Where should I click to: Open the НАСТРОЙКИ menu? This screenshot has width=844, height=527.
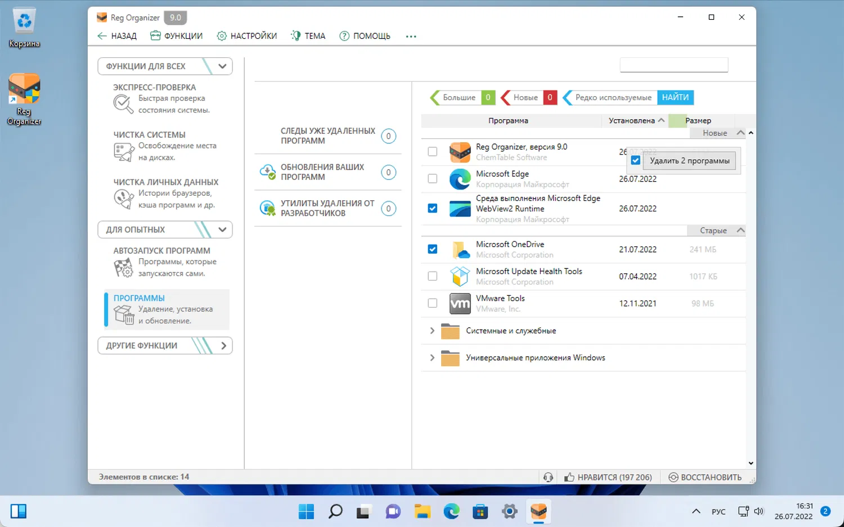pos(247,36)
